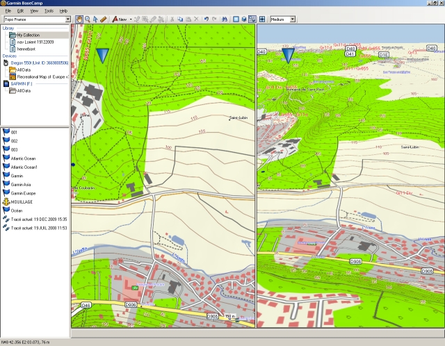
Task: Select the Measure ruler tool
Action: click(x=104, y=19)
